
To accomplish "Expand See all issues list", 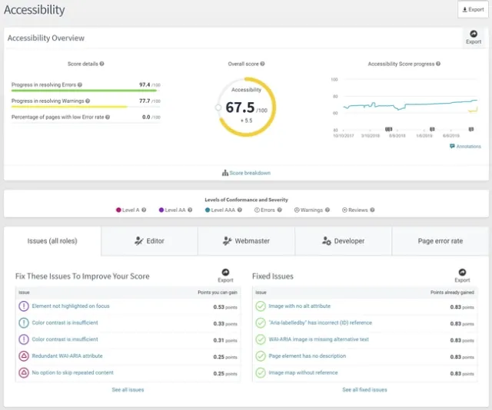I will 128,389.
